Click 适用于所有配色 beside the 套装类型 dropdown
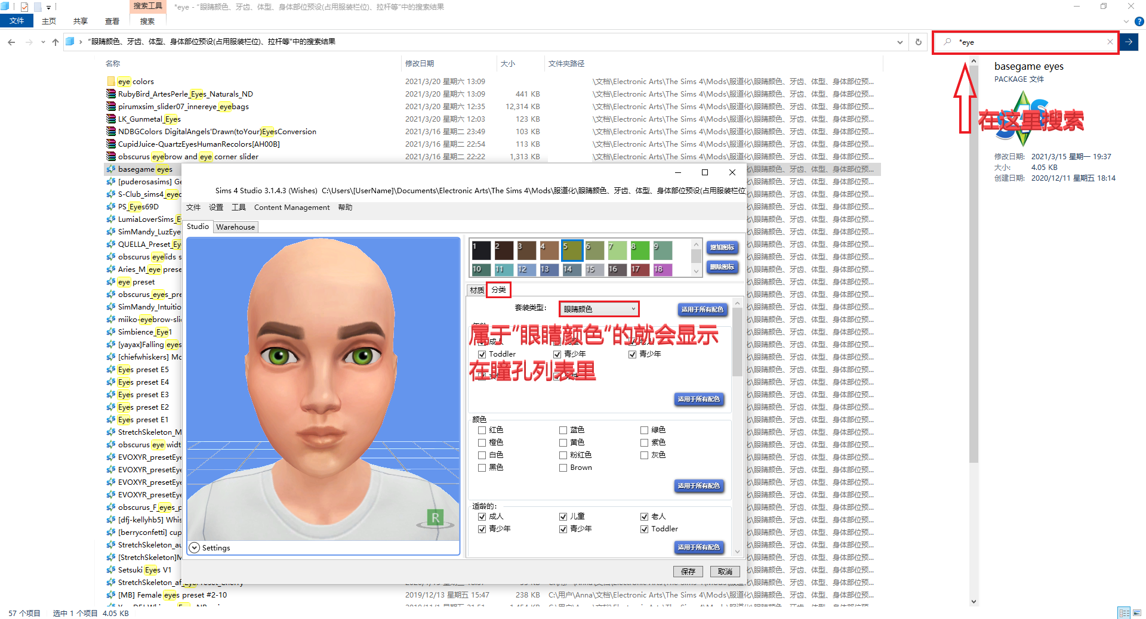Screen dimensions: 1146x619 pos(703,309)
